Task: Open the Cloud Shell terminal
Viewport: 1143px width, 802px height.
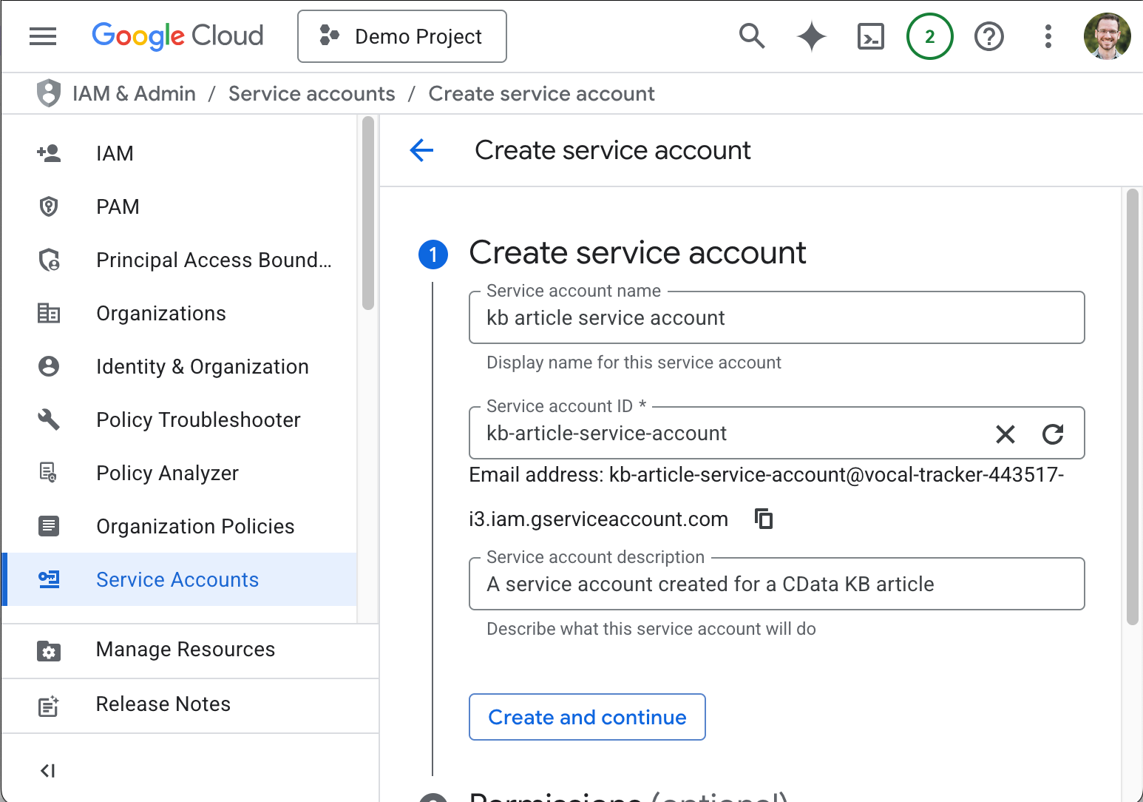Action: click(870, 36)
